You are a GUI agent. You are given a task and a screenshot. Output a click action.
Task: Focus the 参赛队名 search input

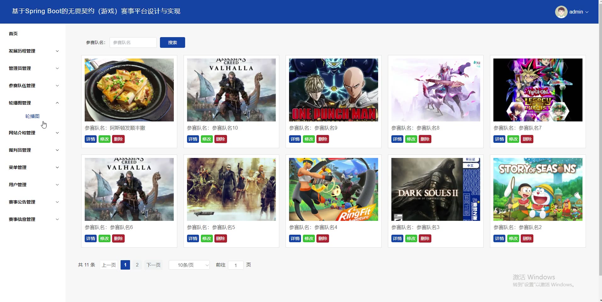click(133, 42)
